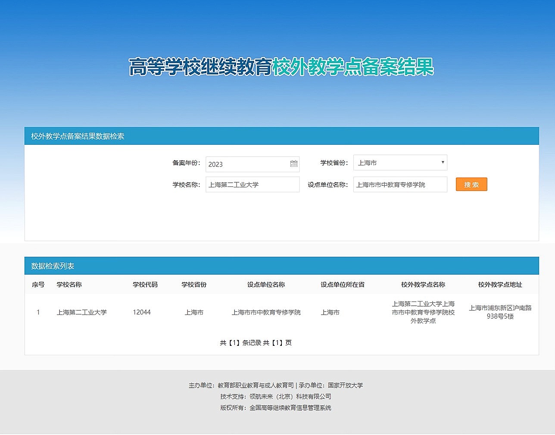Click the orange 搜索 button

pos(471,184)
